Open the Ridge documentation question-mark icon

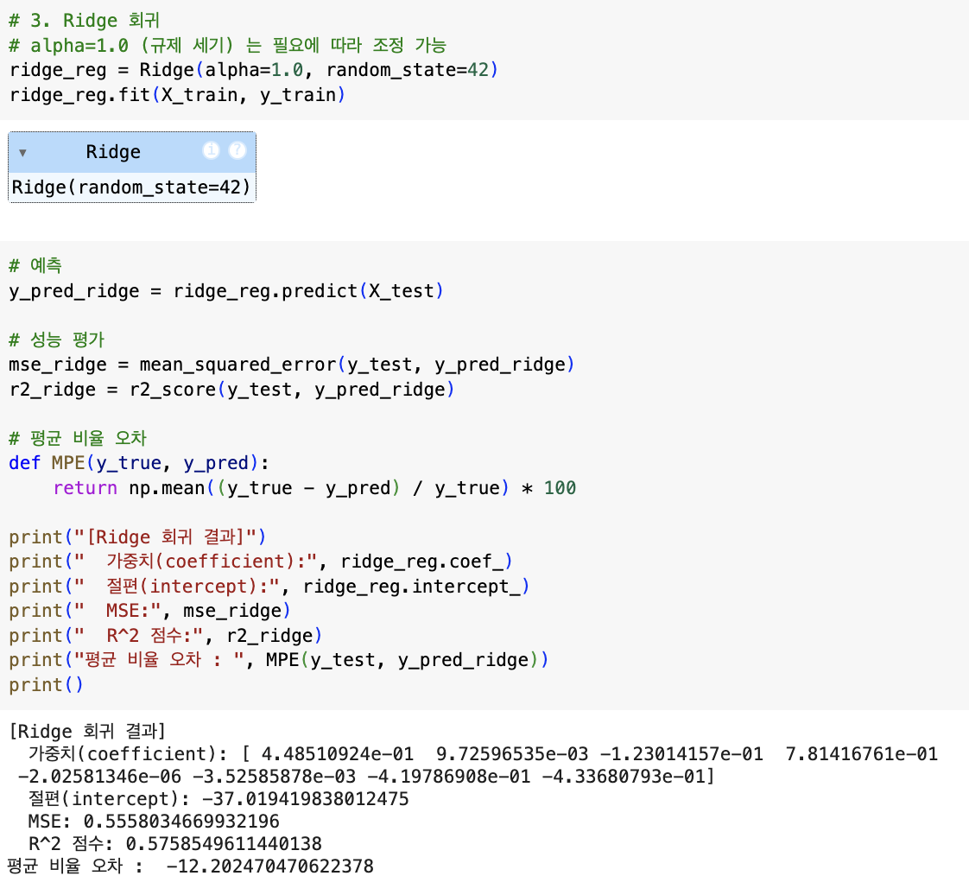[x=237, y=150]
